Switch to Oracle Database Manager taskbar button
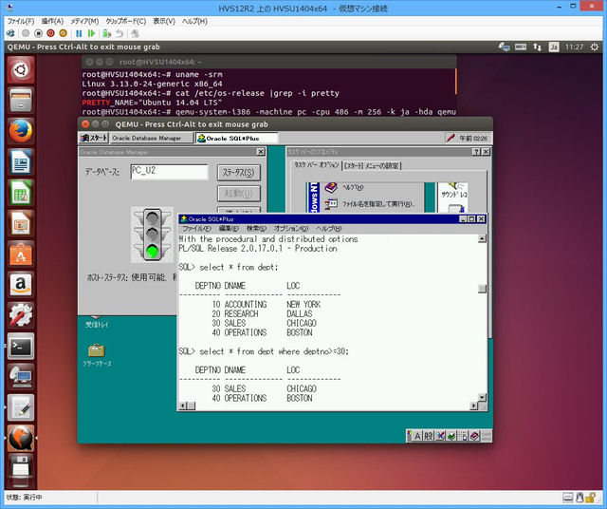 pyautogui.click(x=152, y=138)
